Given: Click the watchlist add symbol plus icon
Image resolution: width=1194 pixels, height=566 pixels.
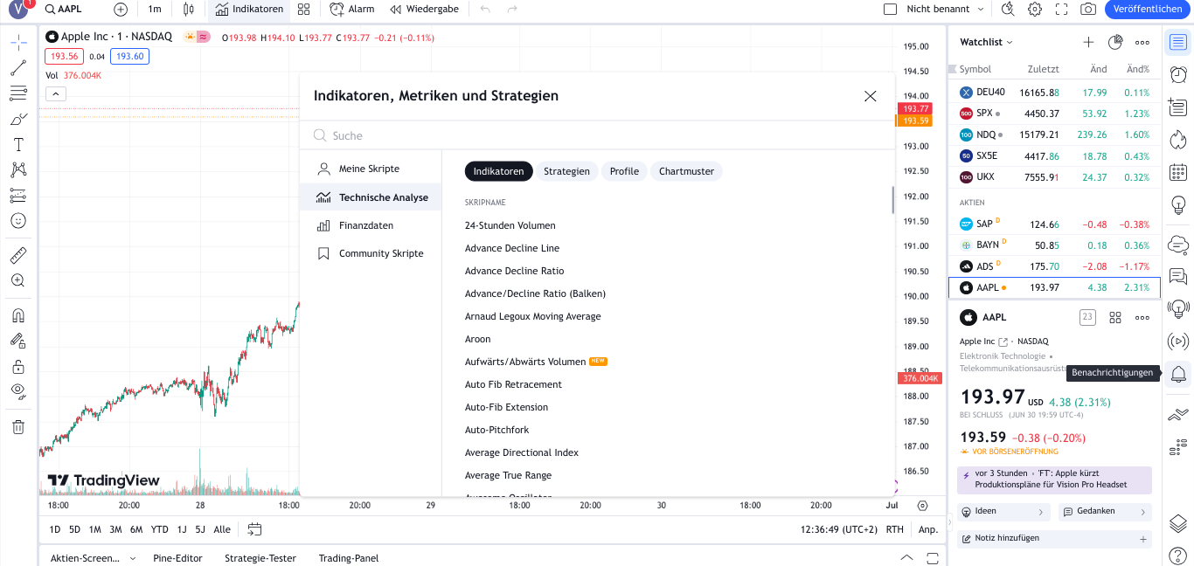Looking at the screenshot, I should (1088, 42).
